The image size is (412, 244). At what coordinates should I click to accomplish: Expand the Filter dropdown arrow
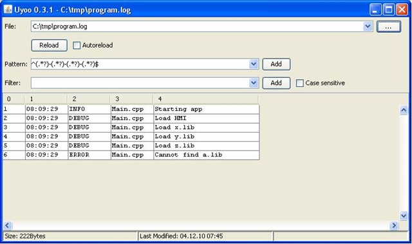pyautogui.click(x=254, y=83)
